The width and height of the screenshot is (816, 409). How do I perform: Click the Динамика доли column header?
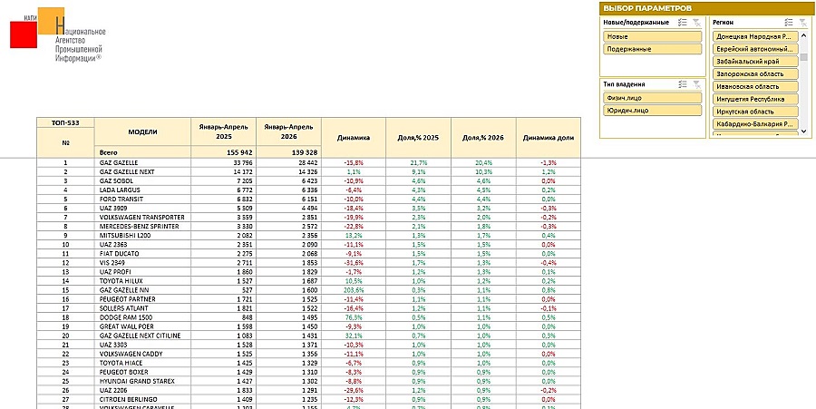point(549,138)
